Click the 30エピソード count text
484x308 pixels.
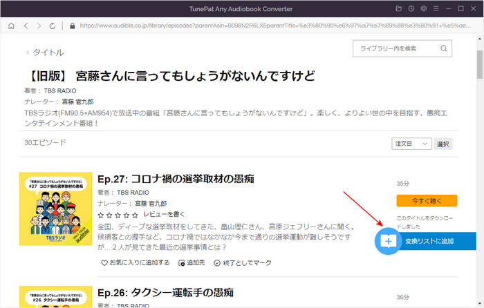(45, 142)
